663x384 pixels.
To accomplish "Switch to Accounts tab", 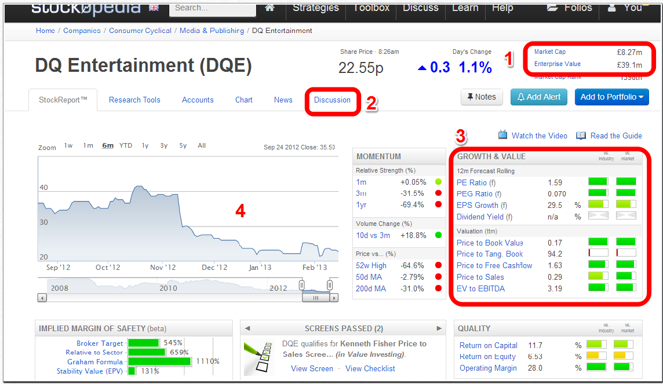I will click(x=198, y=100).
